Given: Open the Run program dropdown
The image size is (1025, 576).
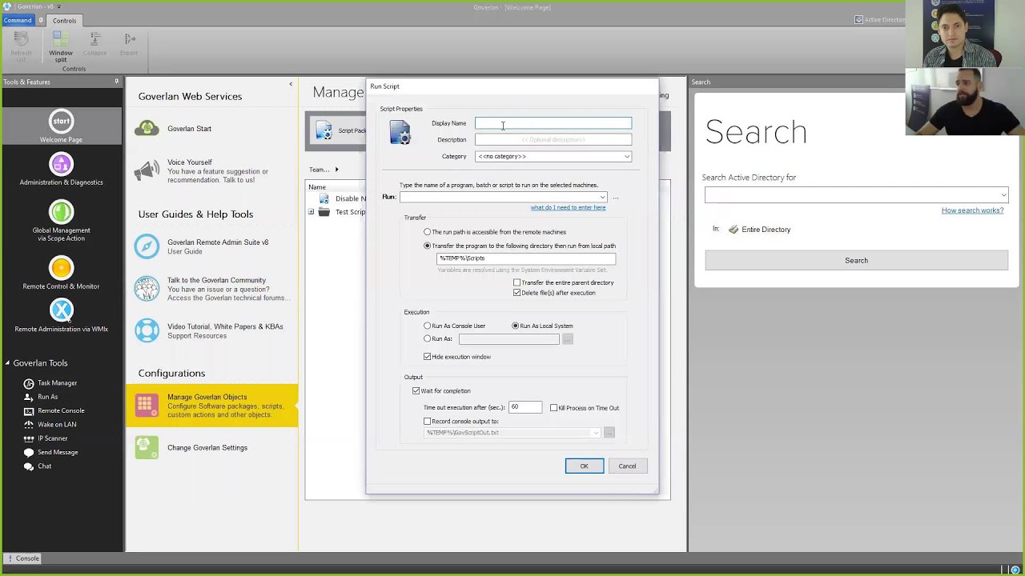Looking at the screenshot, I should pyautogui.click(x=602, y=197).
